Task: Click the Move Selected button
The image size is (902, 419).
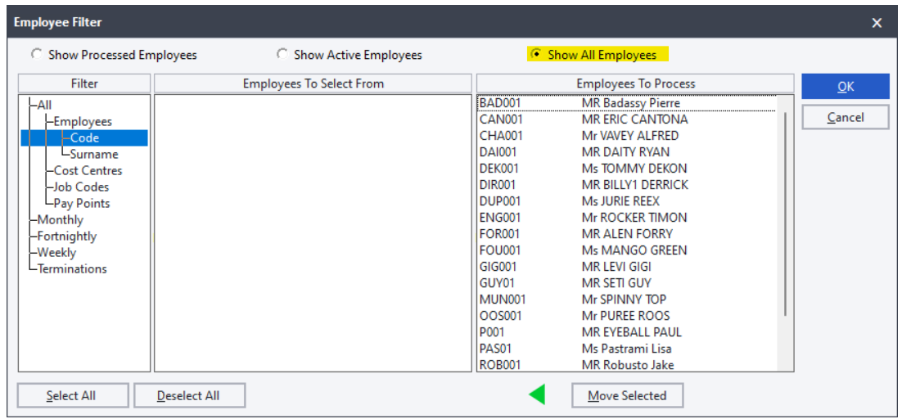Action: (627, 395)
